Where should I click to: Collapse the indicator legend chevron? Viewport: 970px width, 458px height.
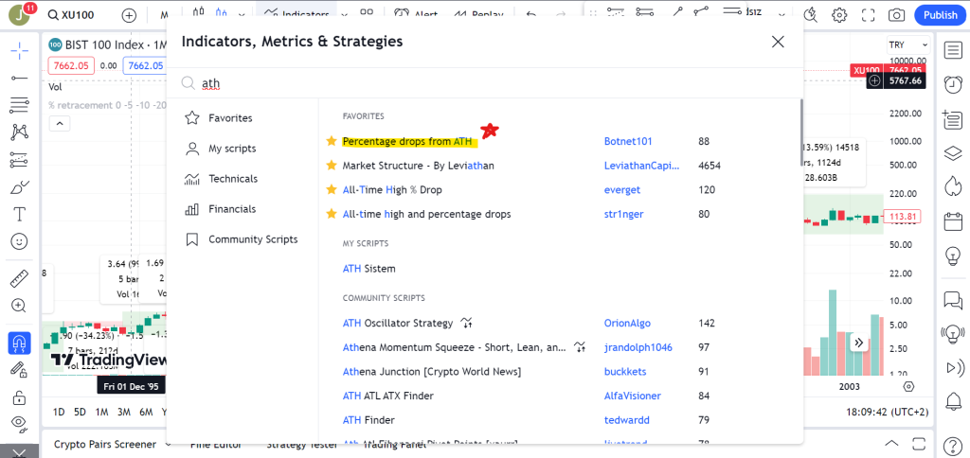[59, 124]
